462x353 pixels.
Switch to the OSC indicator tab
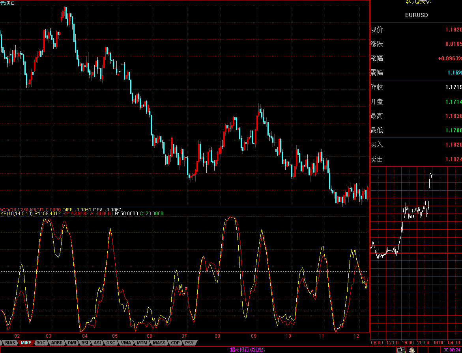click(x=111, y=343)
